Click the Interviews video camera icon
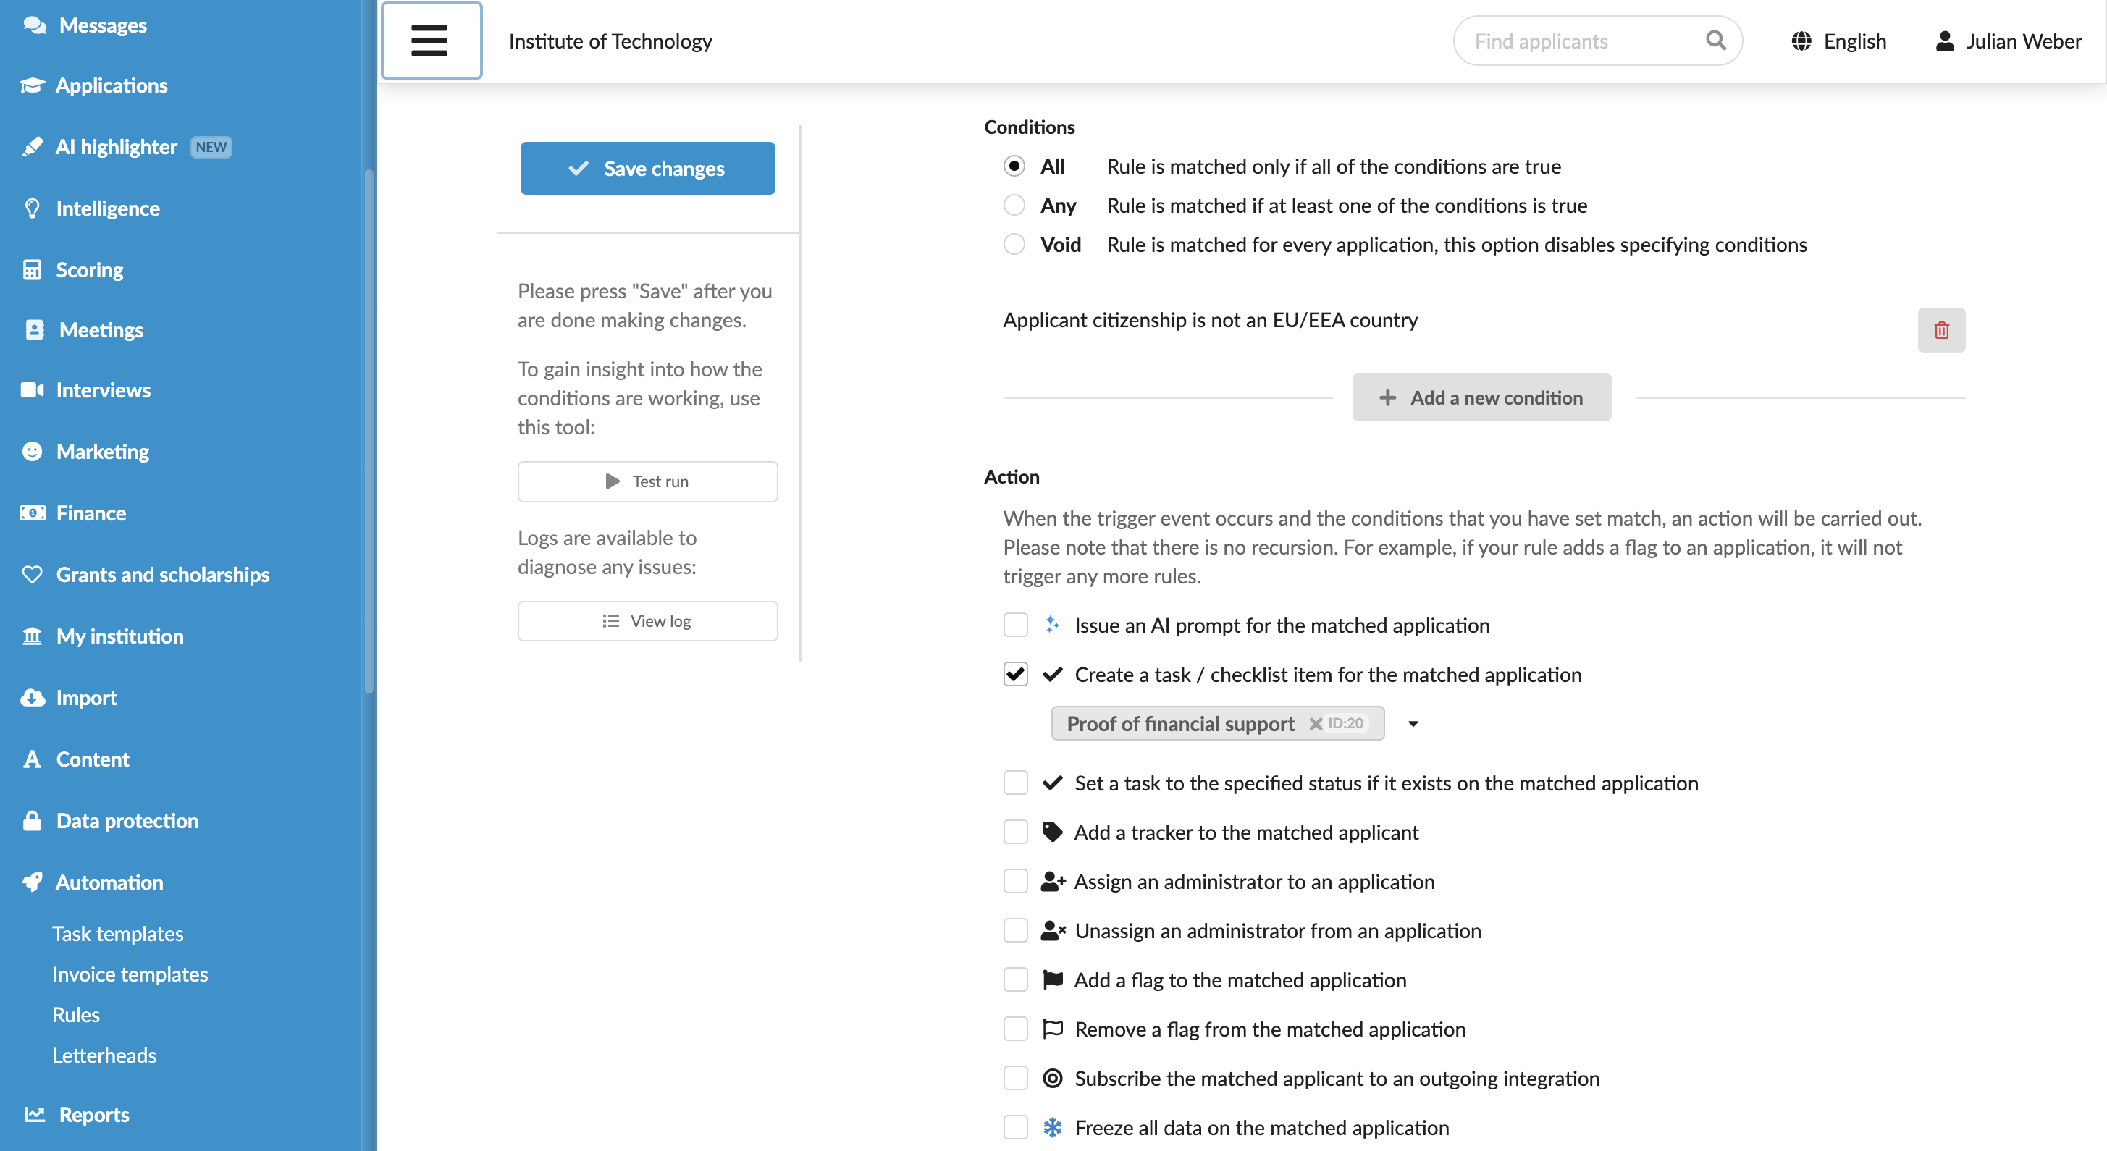Viewport: 2107px width, 1151px height. (32, 390)
